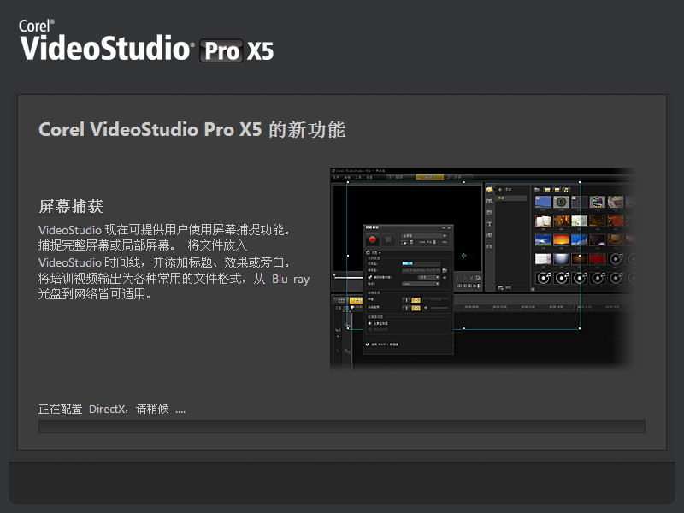Viewport: 684px width, 513px height.
Task: Open the capture area dropdown at dialog top
Action: (x=423, y=235)
